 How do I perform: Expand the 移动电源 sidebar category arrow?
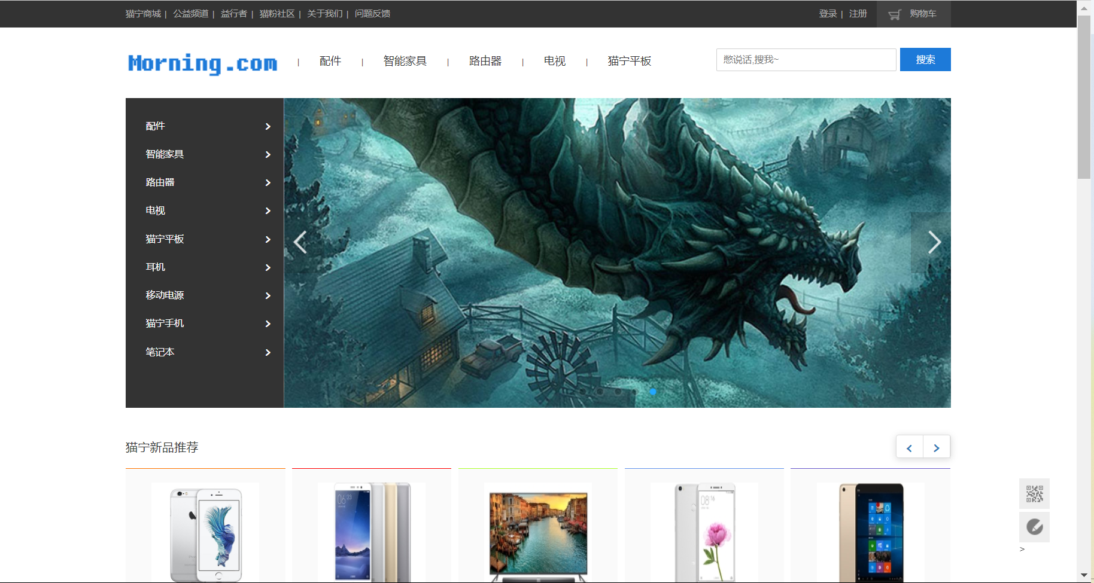pos(268,296)
